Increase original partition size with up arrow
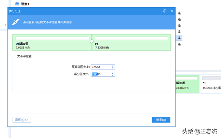 coord(113,66)
